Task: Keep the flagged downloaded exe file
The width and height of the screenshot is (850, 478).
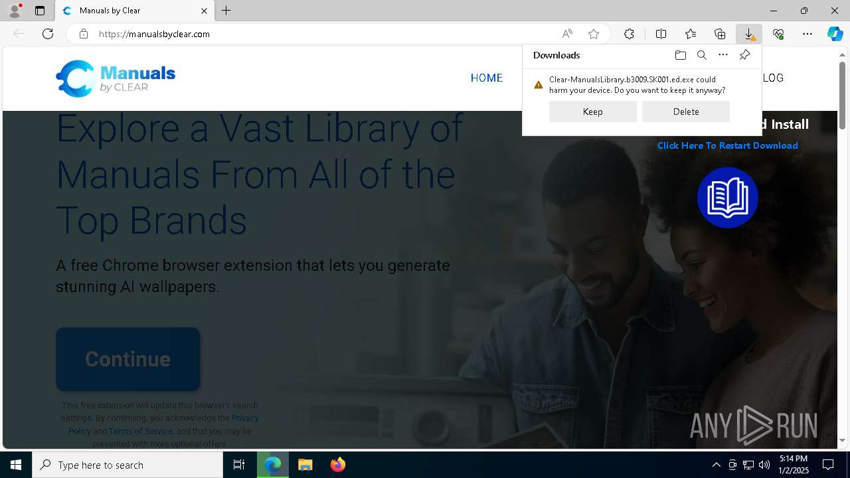Action: click(593, 112)
